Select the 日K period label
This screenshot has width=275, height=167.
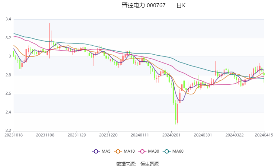click(181, 5)
